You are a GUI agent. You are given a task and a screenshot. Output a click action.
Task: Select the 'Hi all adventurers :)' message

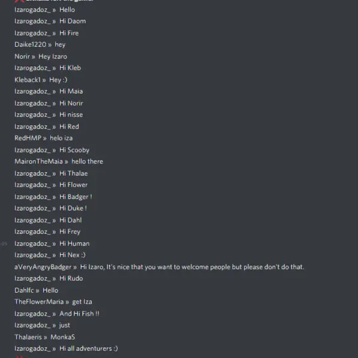click(x=89, y=348)
